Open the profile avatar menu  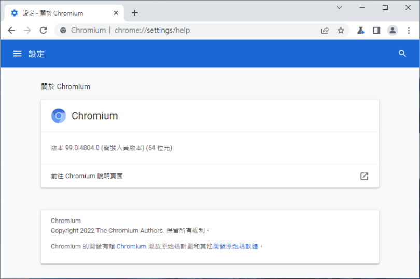point(393,30)
